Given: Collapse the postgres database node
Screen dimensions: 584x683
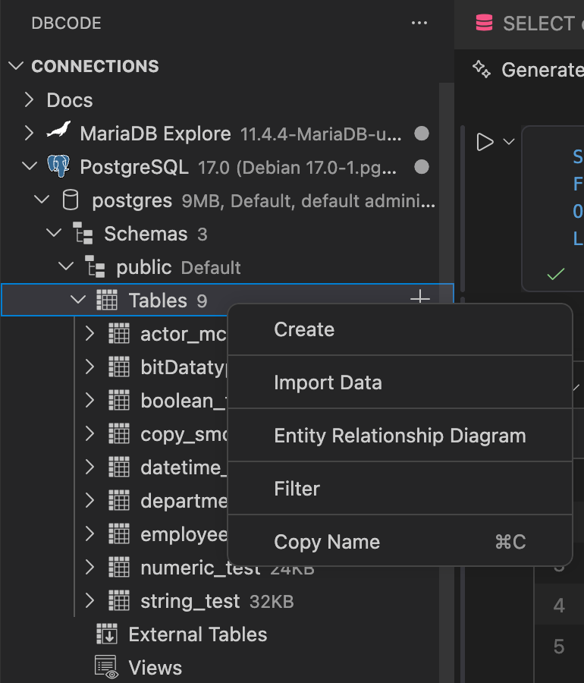Looking at the screenshot, I should click(42, 200).
